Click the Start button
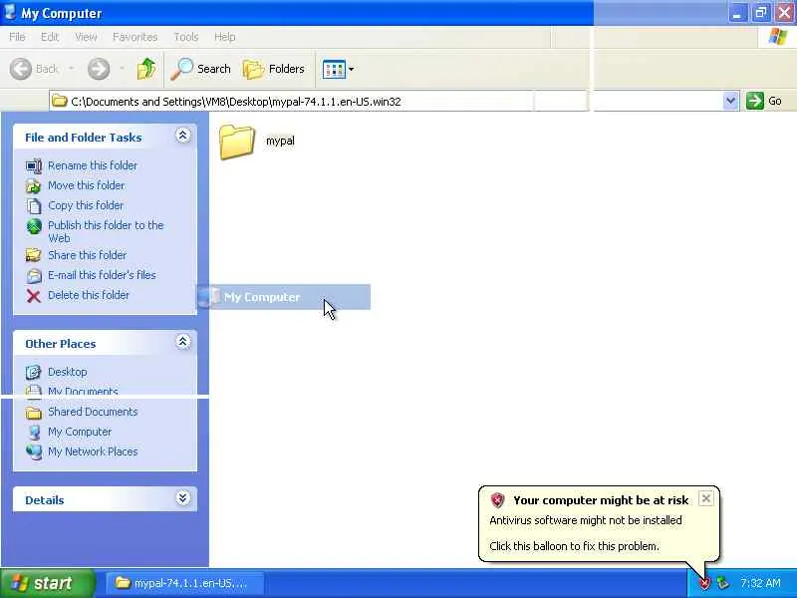Screen dimensions: 797x598 (48, 583)
